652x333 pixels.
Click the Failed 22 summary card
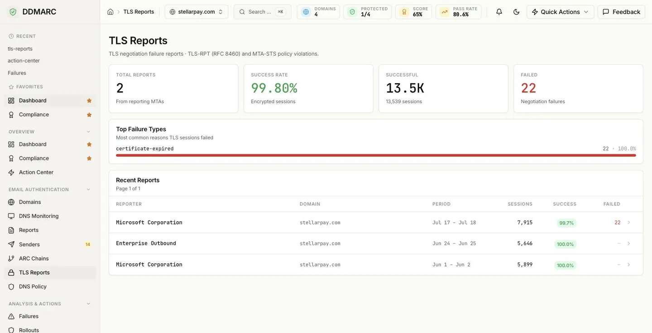(578, 89)
